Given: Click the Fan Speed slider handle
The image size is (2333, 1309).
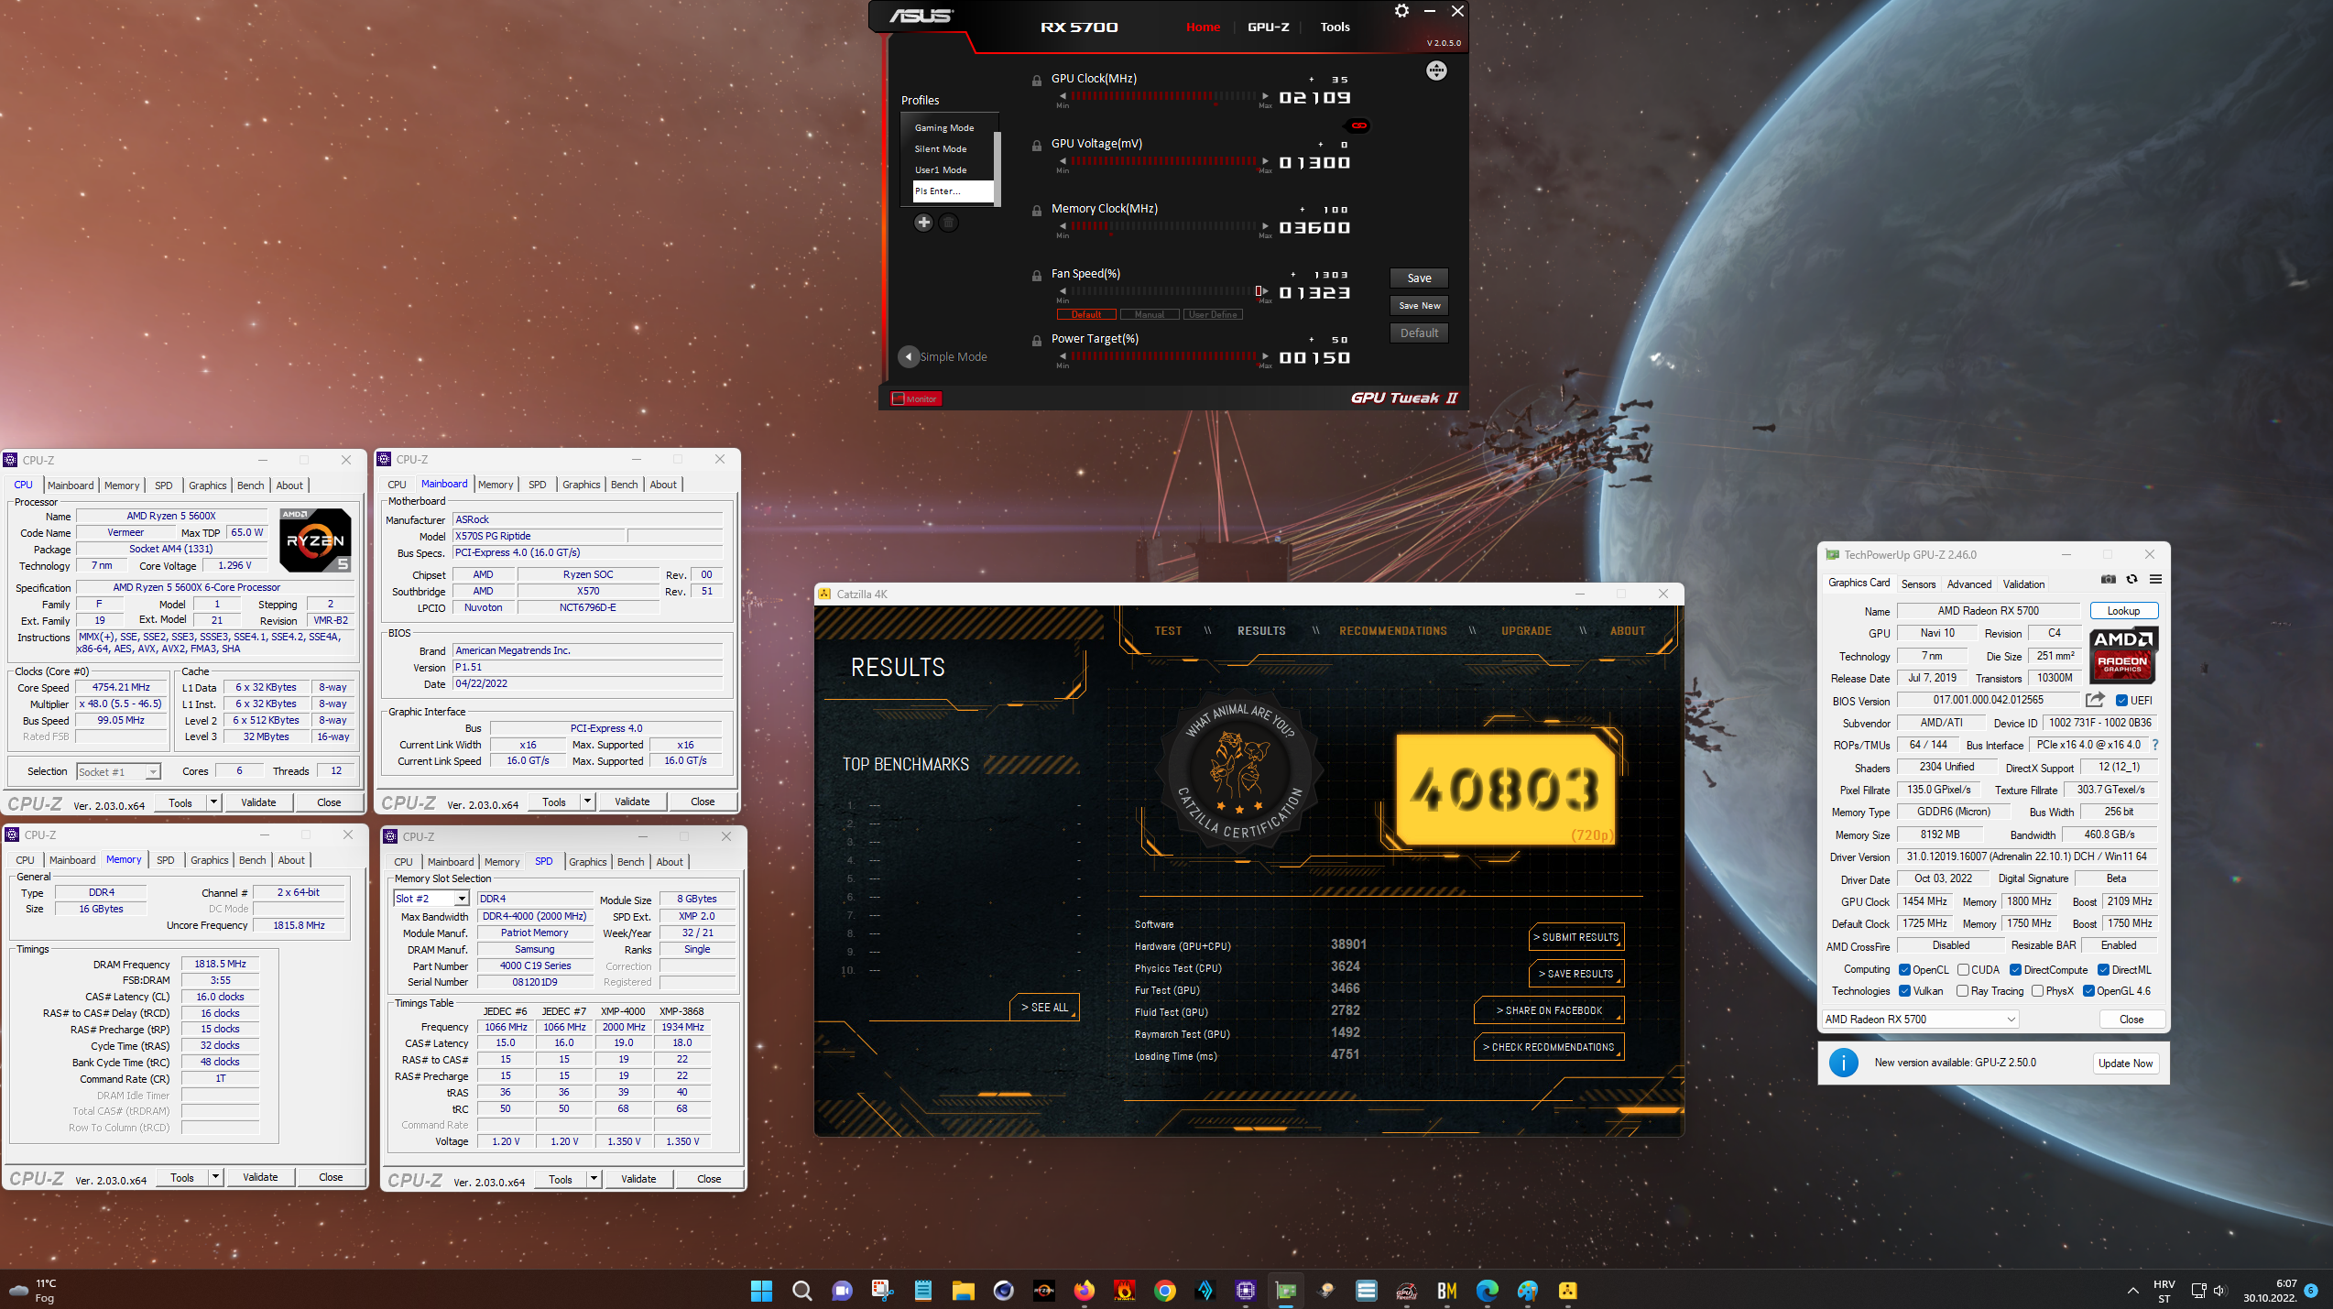Looking at the screenshot, I should tap(1259, 291).
